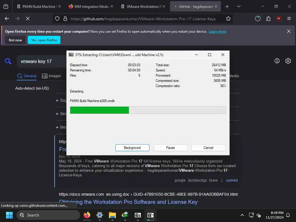
Task: Open the Settings gear app on taskbar
Action: point(99,215)
